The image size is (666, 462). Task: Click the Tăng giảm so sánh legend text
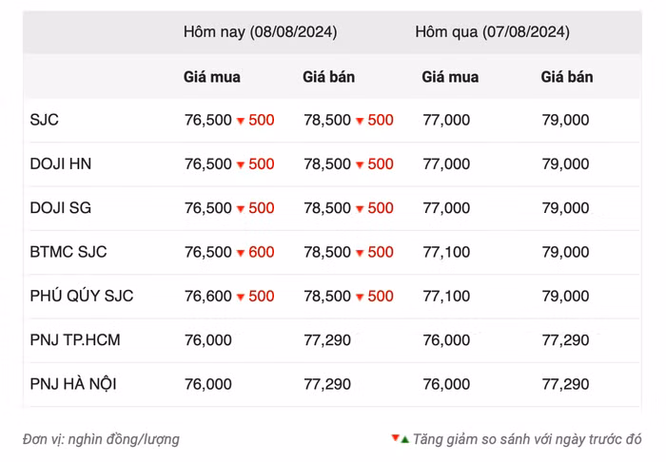tap(527, 439)
